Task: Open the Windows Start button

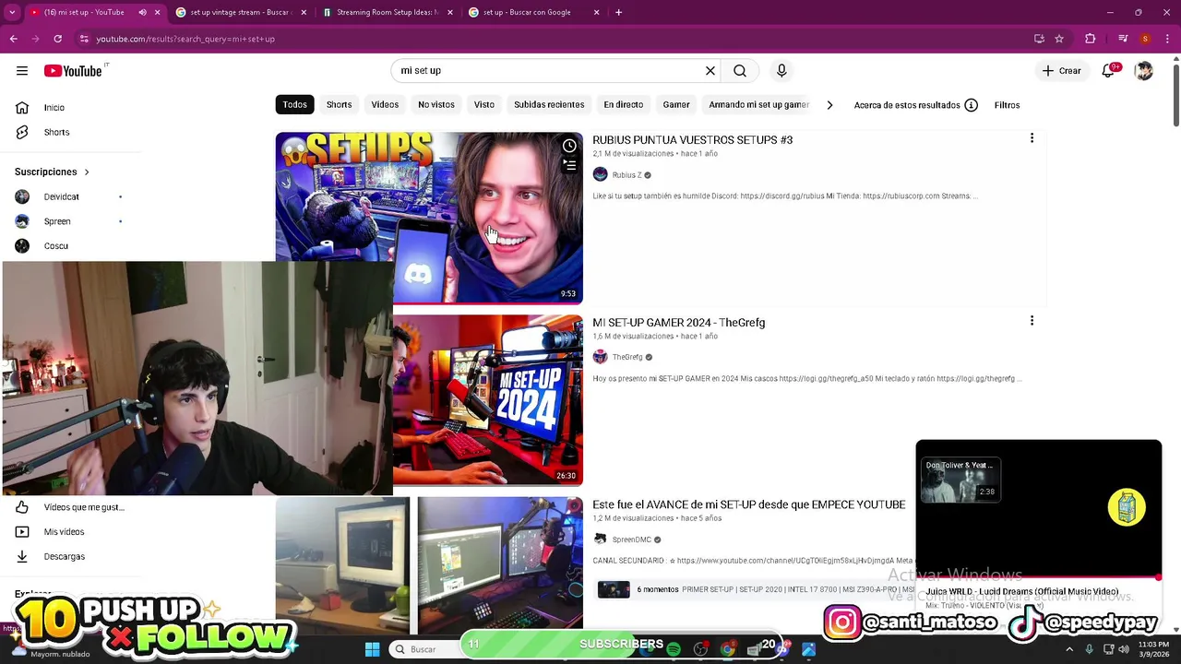Action: [x=372, y=649]
